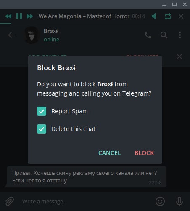The image size is (190, 211).
Task: Open the emoji picker
Action: [x=160, y=201]
